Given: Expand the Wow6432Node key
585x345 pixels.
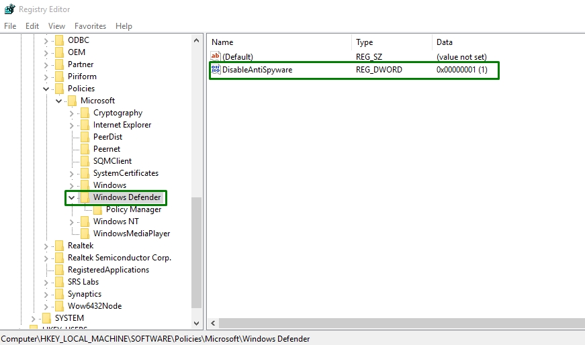Looking at the screenshot, I should tap(46, 307).
